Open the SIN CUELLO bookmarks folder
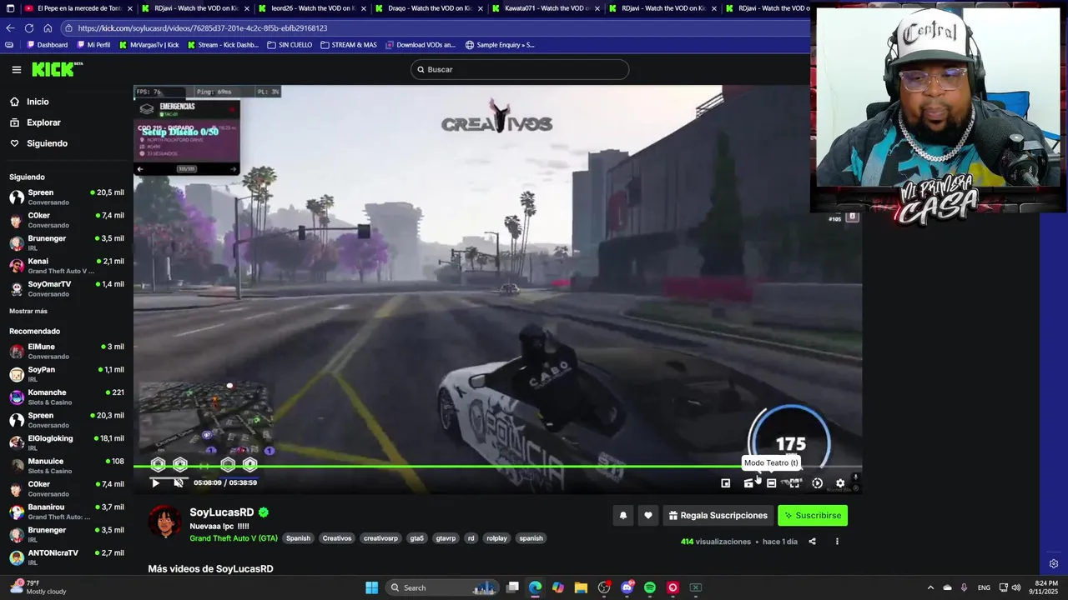 tap(290, 45)
